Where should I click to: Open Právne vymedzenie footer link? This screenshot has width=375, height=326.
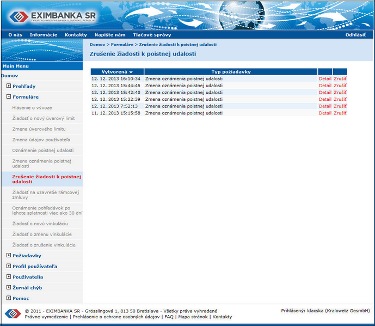pos(46,317)
